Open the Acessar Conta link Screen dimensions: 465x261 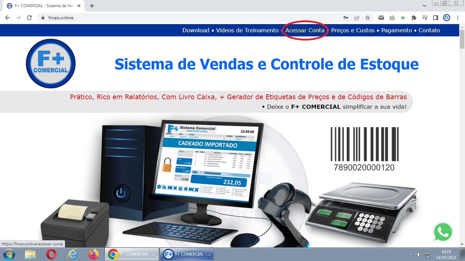(x=305, y=30)
